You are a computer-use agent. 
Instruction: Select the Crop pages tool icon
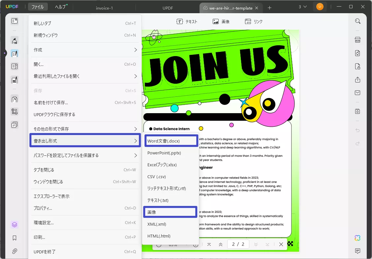[15, 112]
